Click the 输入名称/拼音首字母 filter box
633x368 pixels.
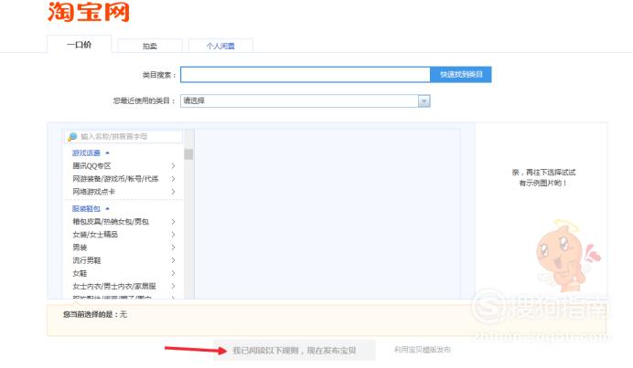click(123, 137)
